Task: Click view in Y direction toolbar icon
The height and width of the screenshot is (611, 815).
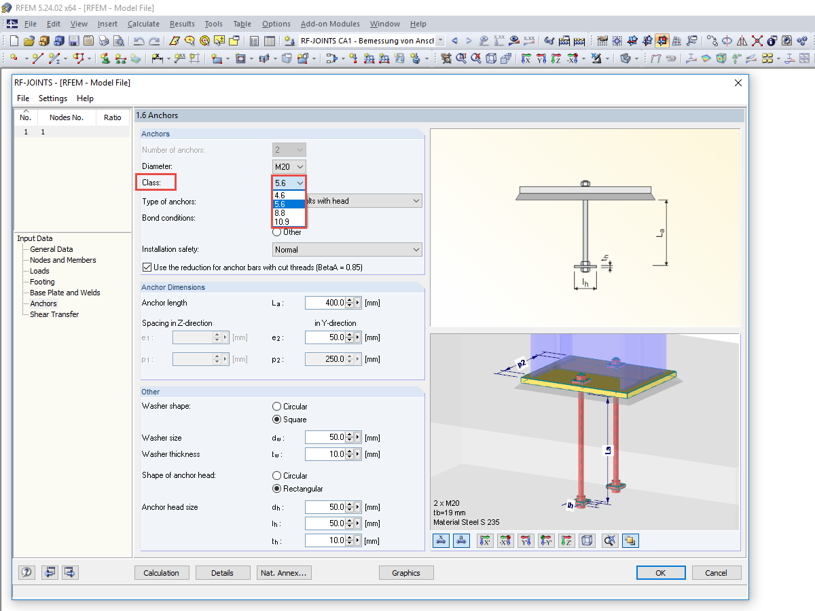Action: (x=541, y=58)
